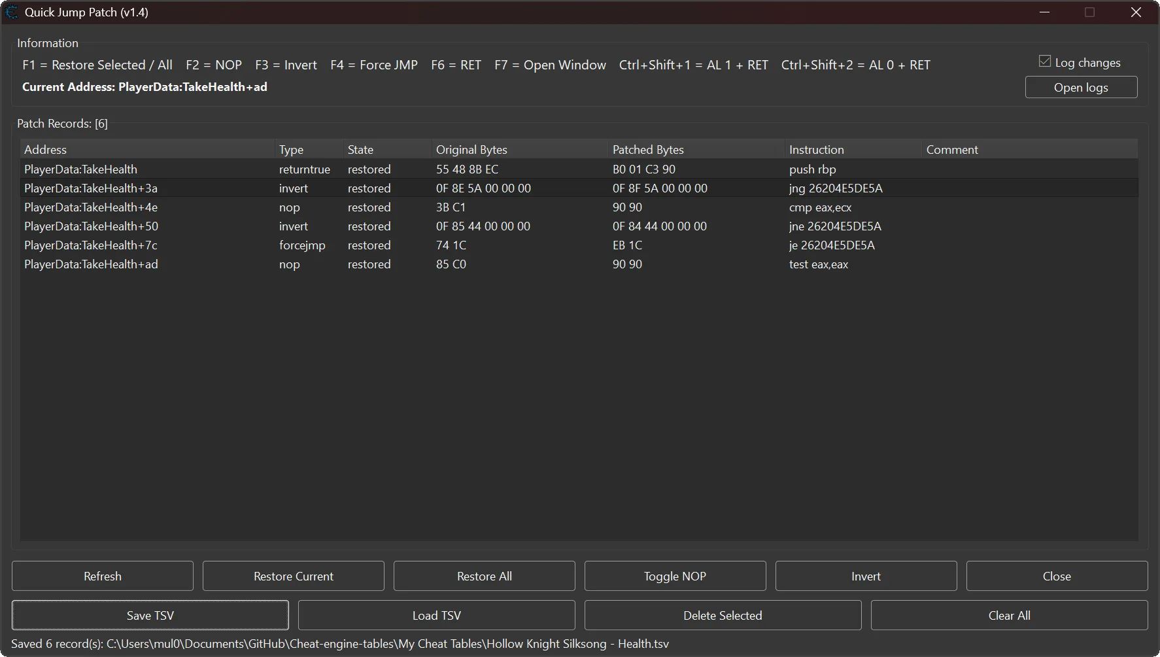Select PlayerData:TakeHealth+ad row

[x=579, y=264]
